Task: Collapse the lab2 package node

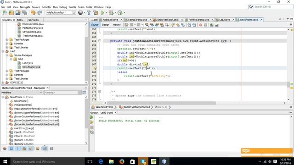Action: tap(11, 59)
